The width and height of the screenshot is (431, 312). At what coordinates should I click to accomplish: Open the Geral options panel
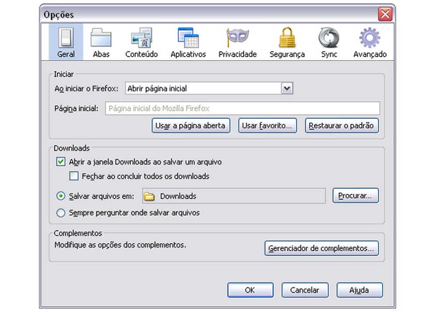coord(66,42)
